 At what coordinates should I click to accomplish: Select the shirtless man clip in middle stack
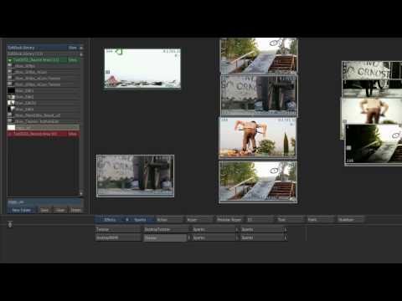[258, 138]
